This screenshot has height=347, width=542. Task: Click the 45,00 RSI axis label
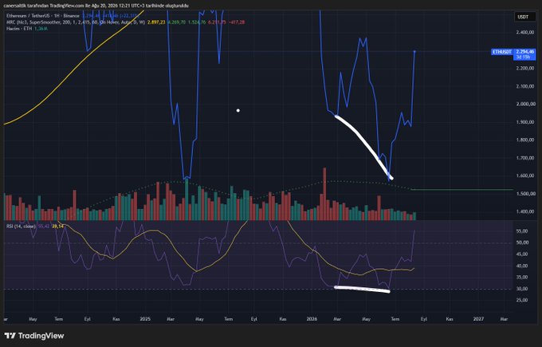click(x=522, y=254)
